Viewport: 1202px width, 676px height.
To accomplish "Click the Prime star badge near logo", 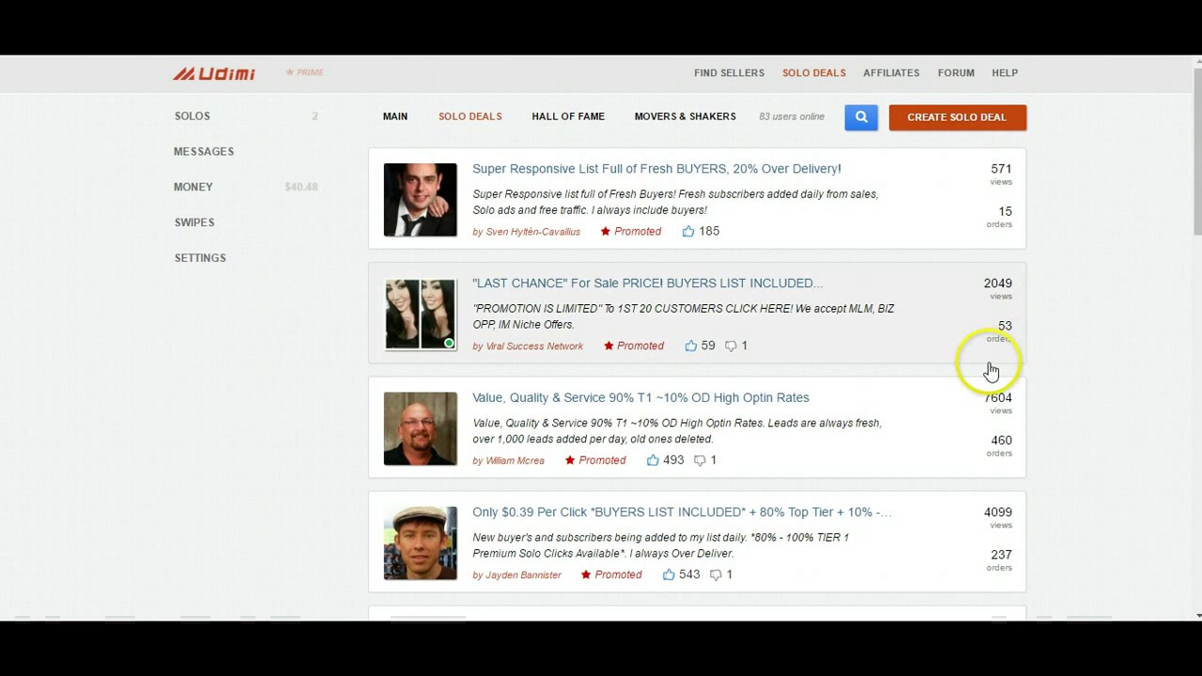I will tap(304, 72).
